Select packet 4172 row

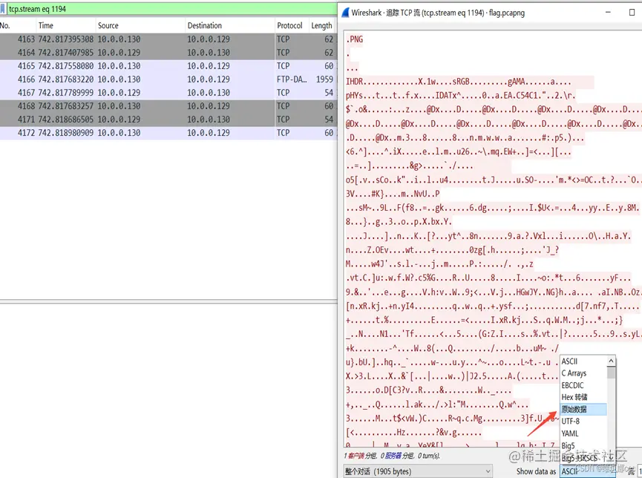[168, 133]
